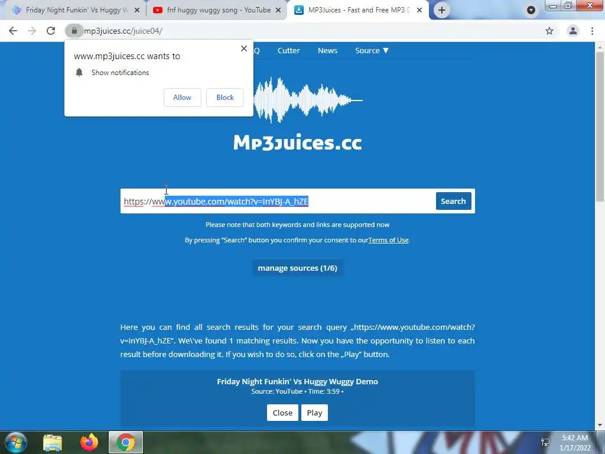The width and height of the screenshot is (605, 454).
Task: Open the Chrome profile avatar icon
Action: [x=573, y=31]
